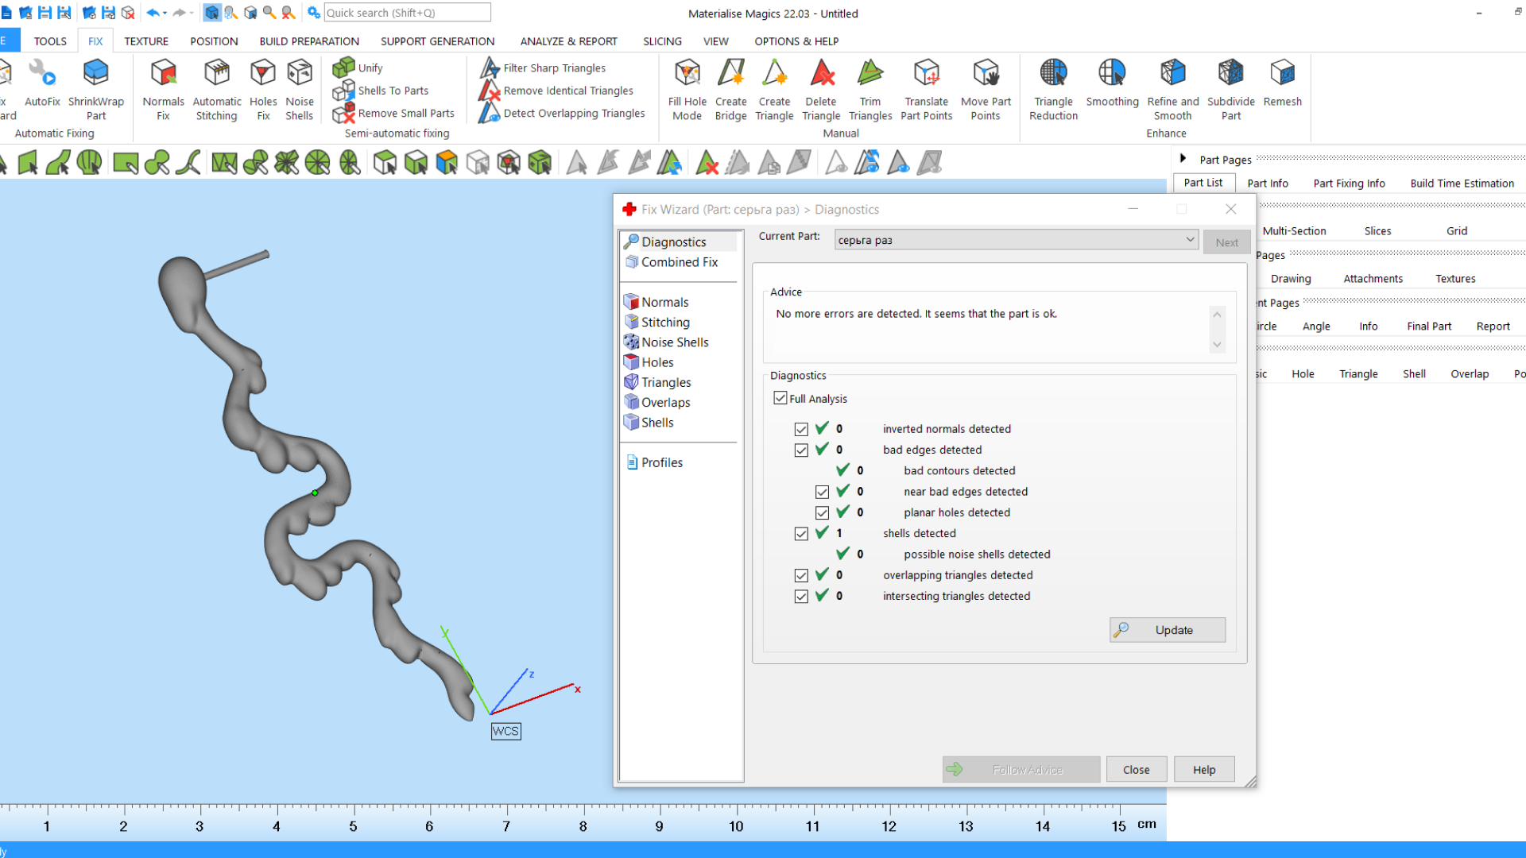Open the SLICING ribbon tab

pyautogui.click(x=662, y=41)
